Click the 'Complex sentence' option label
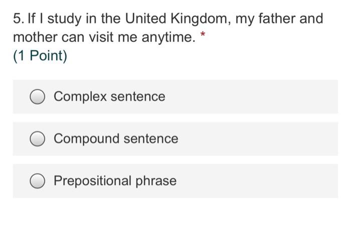The height and width of the screenshot is (228, 351). [109, 96]
